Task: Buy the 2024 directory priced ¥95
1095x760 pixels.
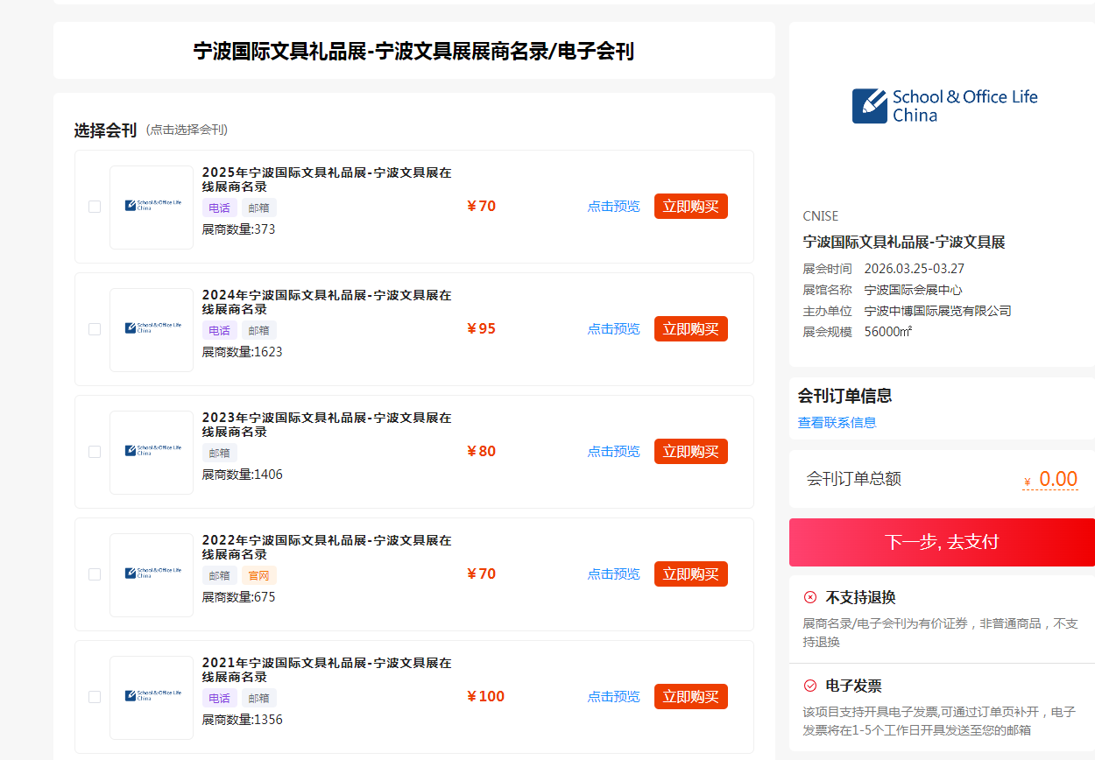Action: (690, 329)
